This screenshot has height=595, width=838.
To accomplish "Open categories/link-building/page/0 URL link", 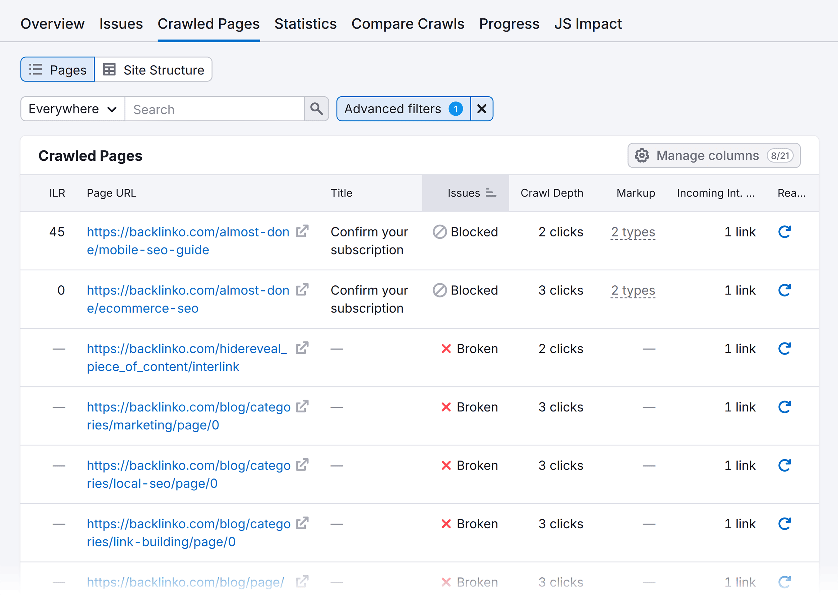I will 188,532.
